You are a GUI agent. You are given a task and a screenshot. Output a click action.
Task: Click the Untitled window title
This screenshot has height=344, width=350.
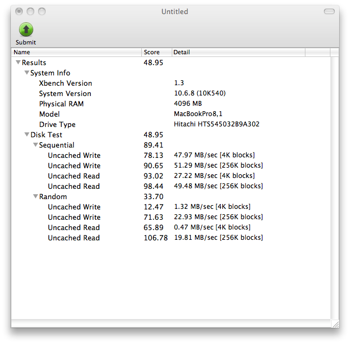click(175, 11)
